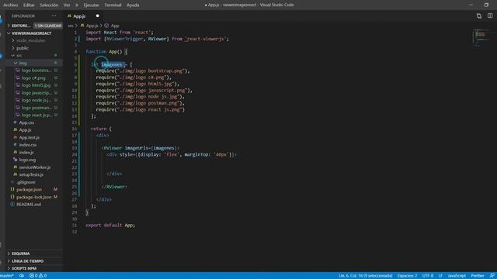The image size is (497, 279).
Task: Click the JSON braces icon beside package-lock.json
Action: point(12,197)
